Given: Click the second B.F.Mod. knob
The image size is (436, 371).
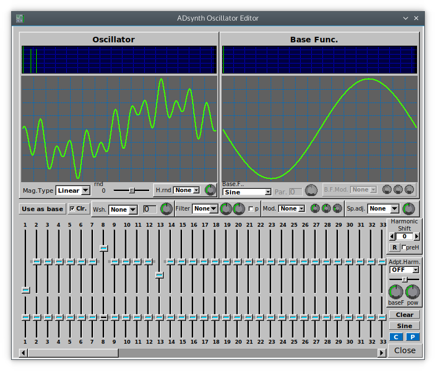Looking at the screenshot, I should tap(398, 189).
